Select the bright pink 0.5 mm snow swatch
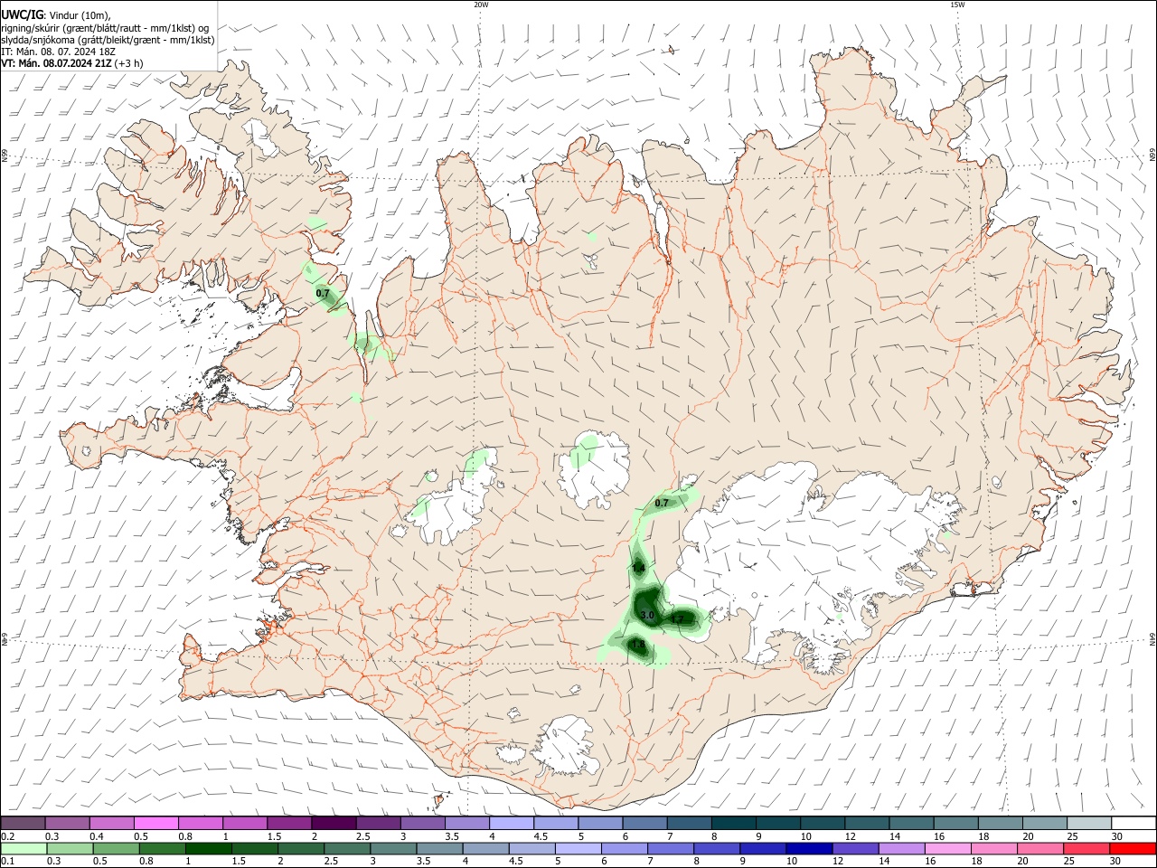This screenshot has height=868, width=1157. 155,823
